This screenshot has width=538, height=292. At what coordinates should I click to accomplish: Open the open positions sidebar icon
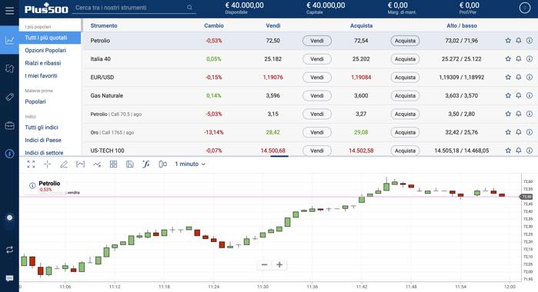point(9,68)
